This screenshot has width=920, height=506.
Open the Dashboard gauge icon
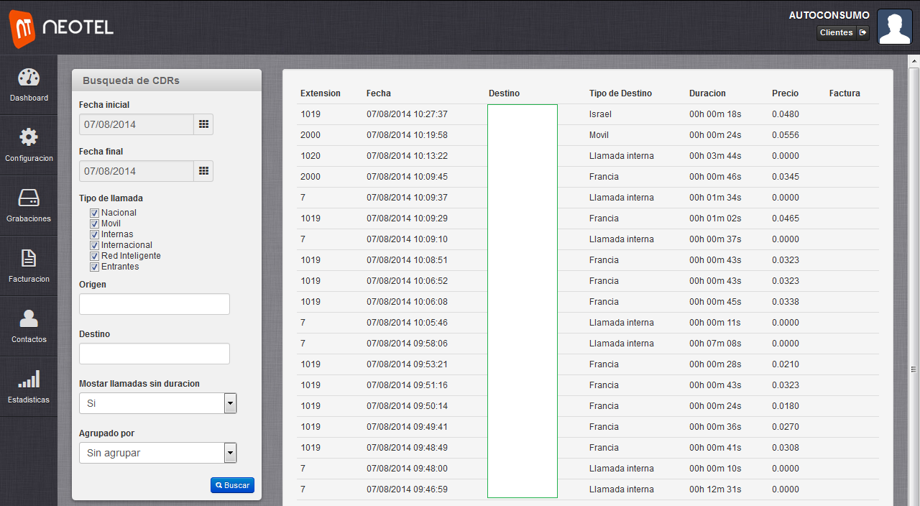(29, 78)
